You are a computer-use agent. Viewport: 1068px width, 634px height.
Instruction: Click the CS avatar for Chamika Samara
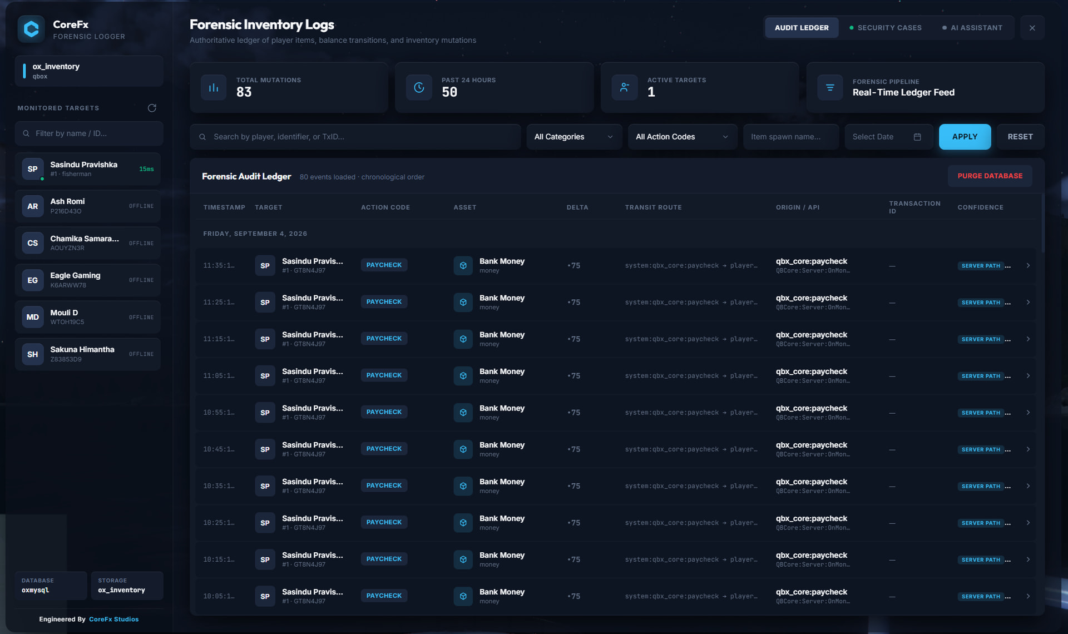tap(33, 243)
